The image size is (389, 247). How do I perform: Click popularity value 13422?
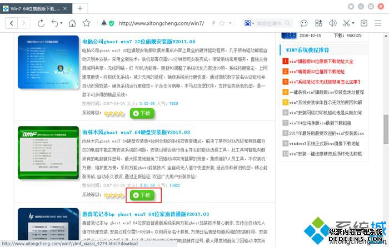(174, 185)
